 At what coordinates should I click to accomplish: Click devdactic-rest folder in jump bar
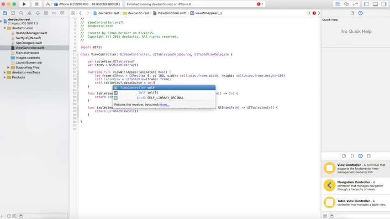pyautogui.click(x=136, y=13)
